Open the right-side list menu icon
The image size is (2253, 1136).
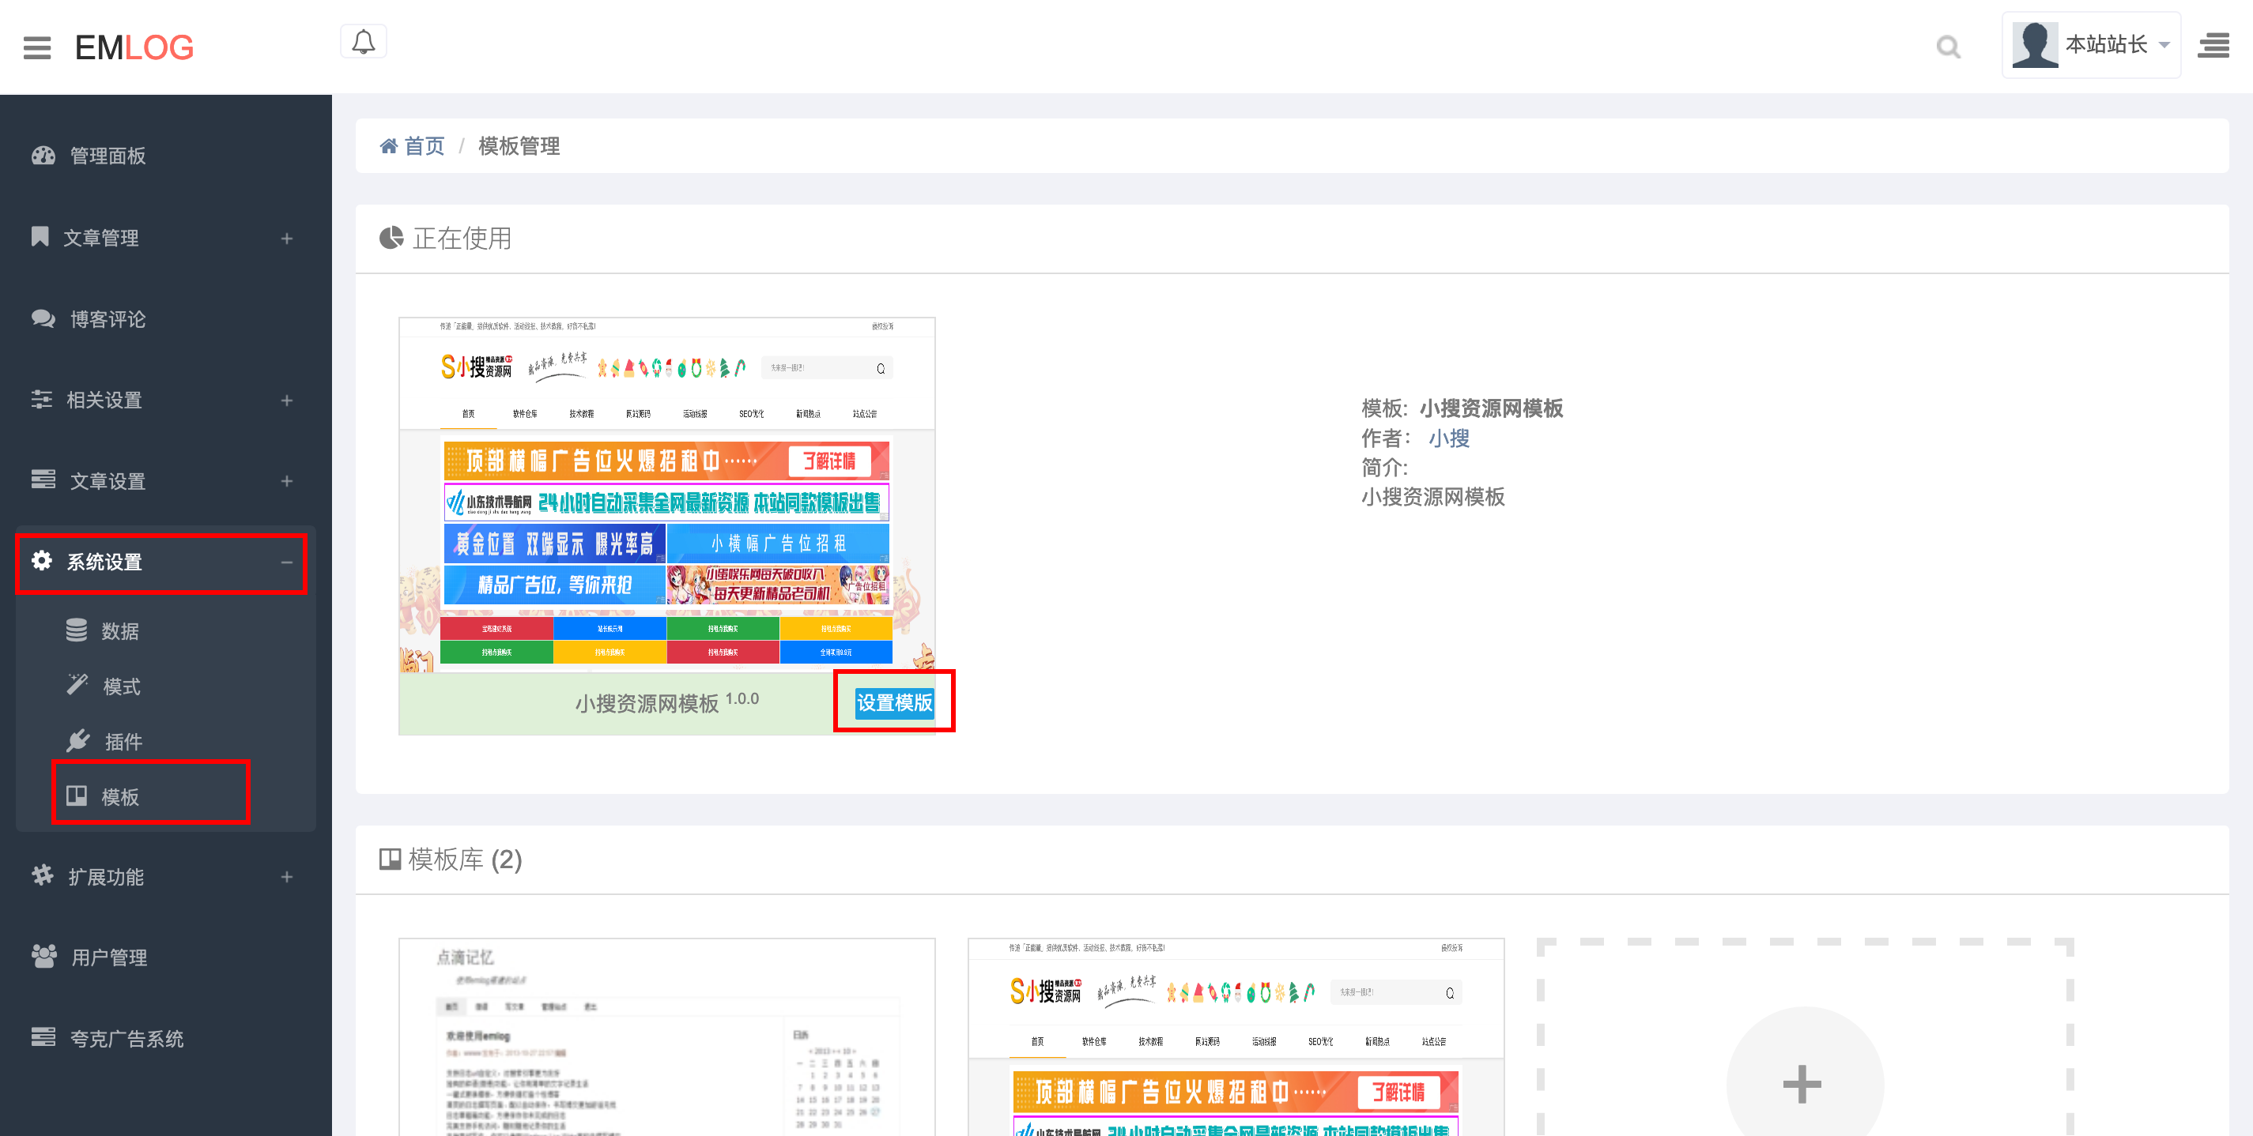[2213, 46]
